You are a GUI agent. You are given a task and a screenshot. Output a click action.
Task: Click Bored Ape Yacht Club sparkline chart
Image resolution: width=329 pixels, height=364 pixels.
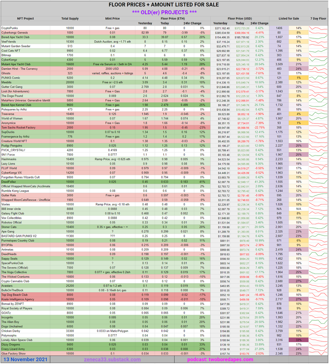pyautogui.click(x=318, y=37)
